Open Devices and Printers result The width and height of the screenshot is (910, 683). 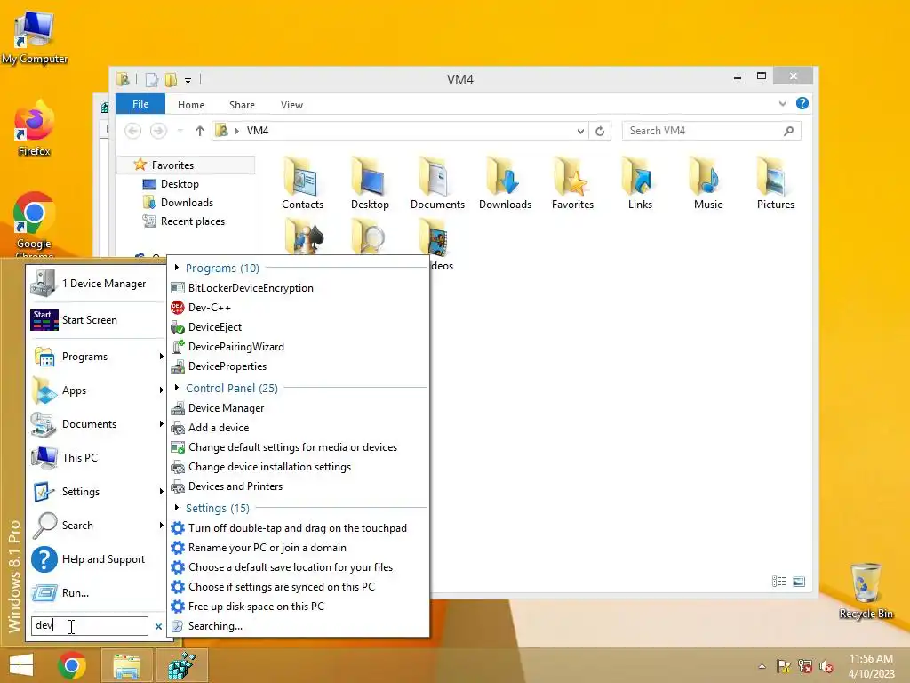click(x=299, y=486)
